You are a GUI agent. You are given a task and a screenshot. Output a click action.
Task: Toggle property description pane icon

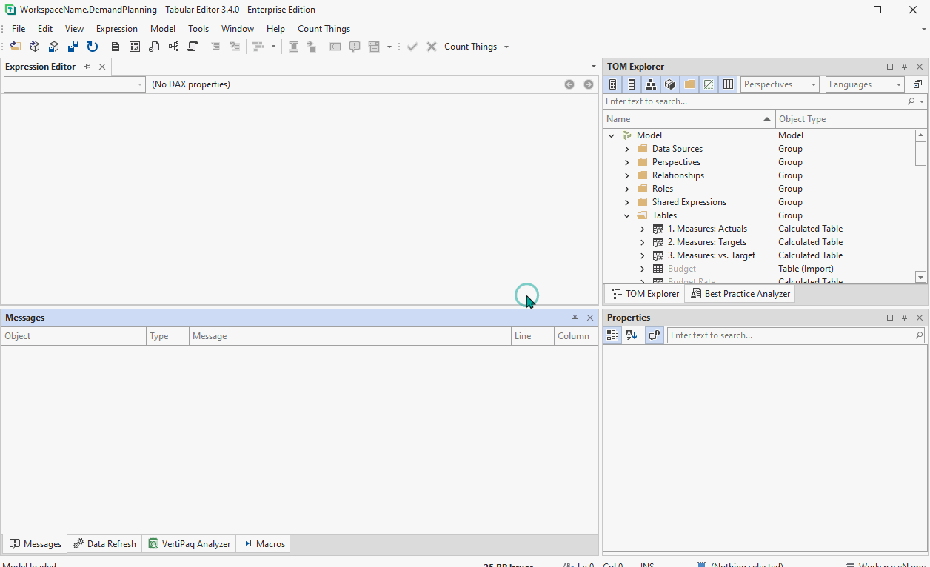click(x=654, y=335)
